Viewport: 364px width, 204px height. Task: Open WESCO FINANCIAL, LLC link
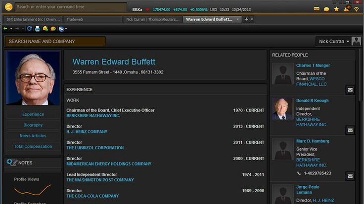click(312, 81)
